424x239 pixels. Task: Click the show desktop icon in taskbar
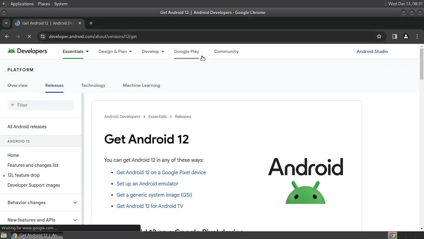pyautogui.click(x=4, y=235)
